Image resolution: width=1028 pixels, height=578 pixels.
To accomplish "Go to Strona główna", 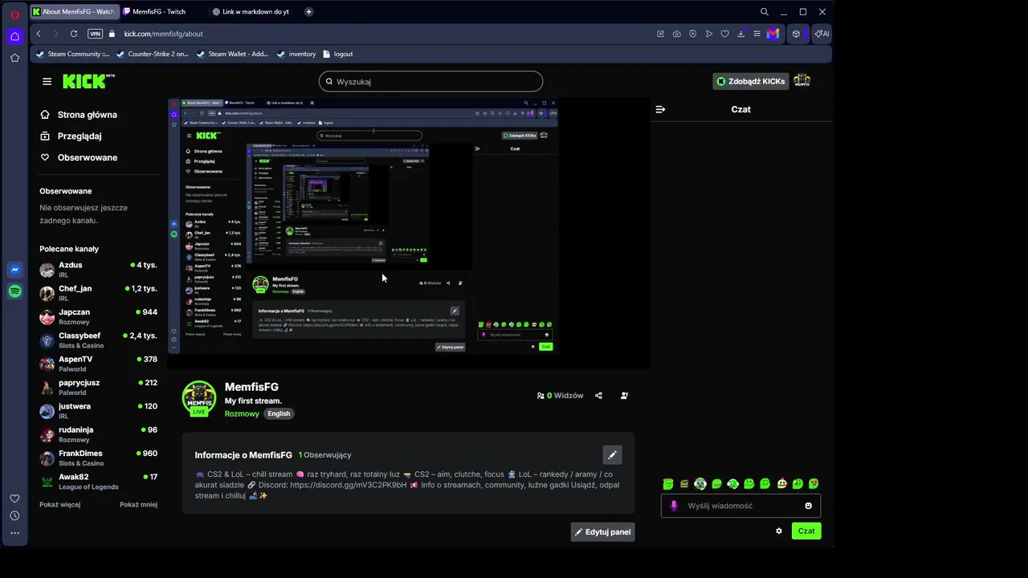I will point(79,115).
